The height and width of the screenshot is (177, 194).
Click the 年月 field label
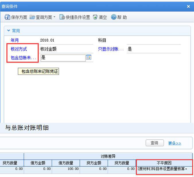pyautogui.click(x=15, y=40)
